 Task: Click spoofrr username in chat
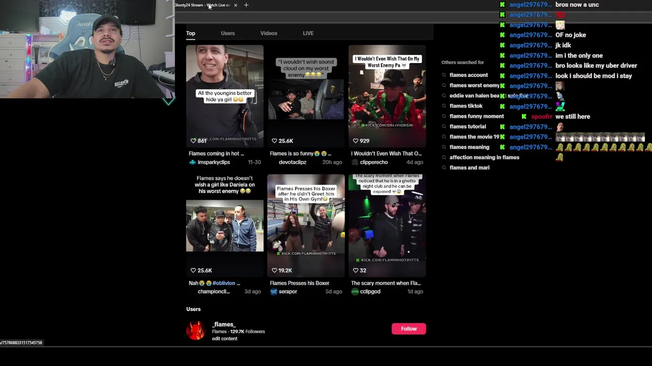[x=541, y=116]
